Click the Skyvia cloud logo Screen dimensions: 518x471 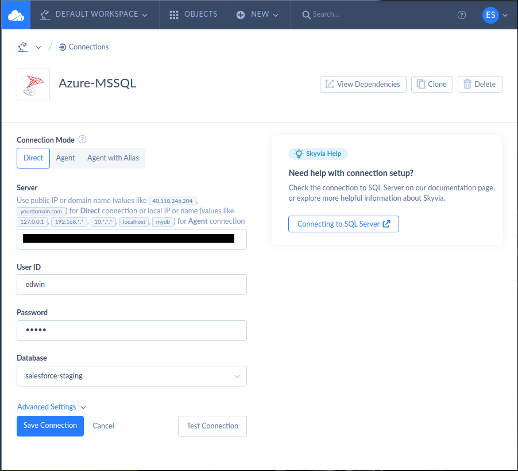[15, 14]
